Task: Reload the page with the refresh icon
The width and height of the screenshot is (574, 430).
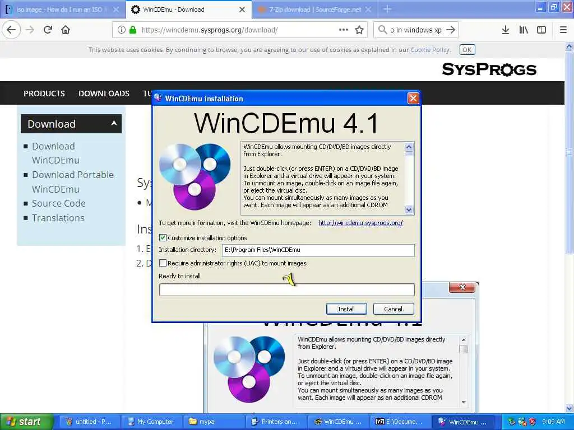Action: (48, 30)
